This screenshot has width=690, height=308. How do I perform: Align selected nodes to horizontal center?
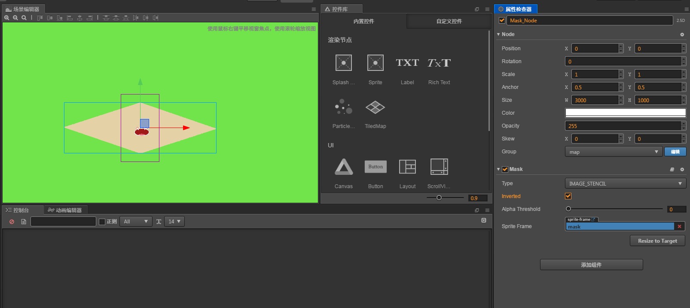(79, 18)
